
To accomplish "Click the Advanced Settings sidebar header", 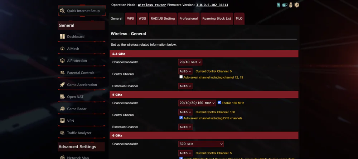I will coord(81,147).
